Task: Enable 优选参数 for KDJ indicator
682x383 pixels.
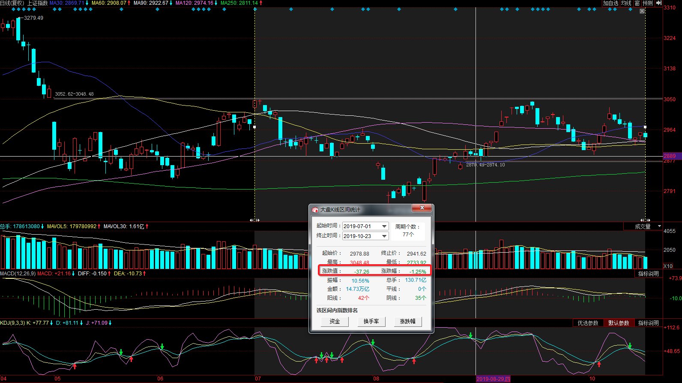Action: click(x=588, y=323)
